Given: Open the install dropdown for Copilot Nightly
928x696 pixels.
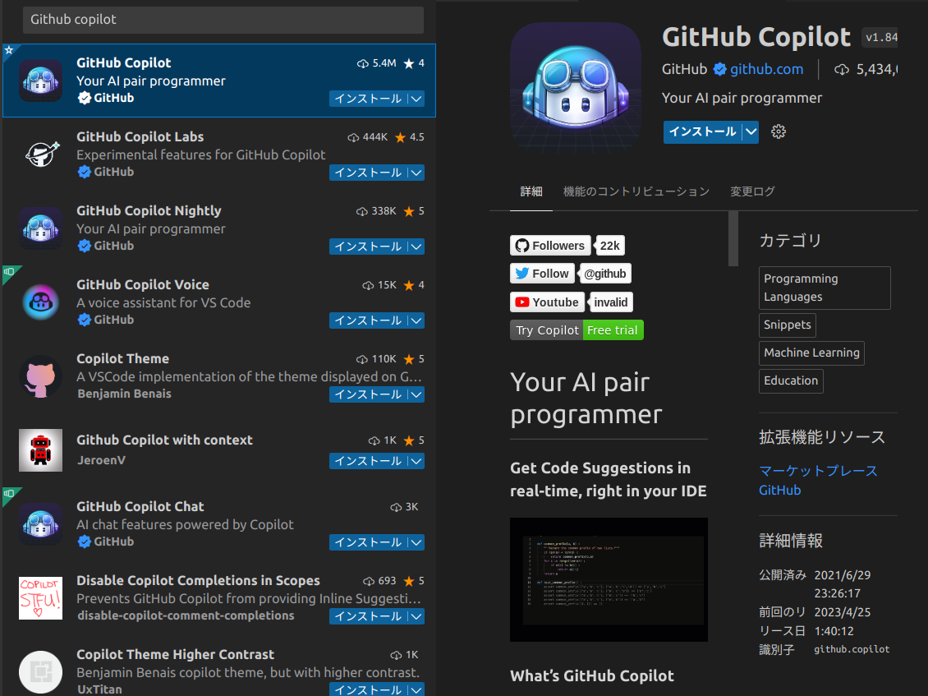Looking at the screenshot, I should click(x=417, y=247).
